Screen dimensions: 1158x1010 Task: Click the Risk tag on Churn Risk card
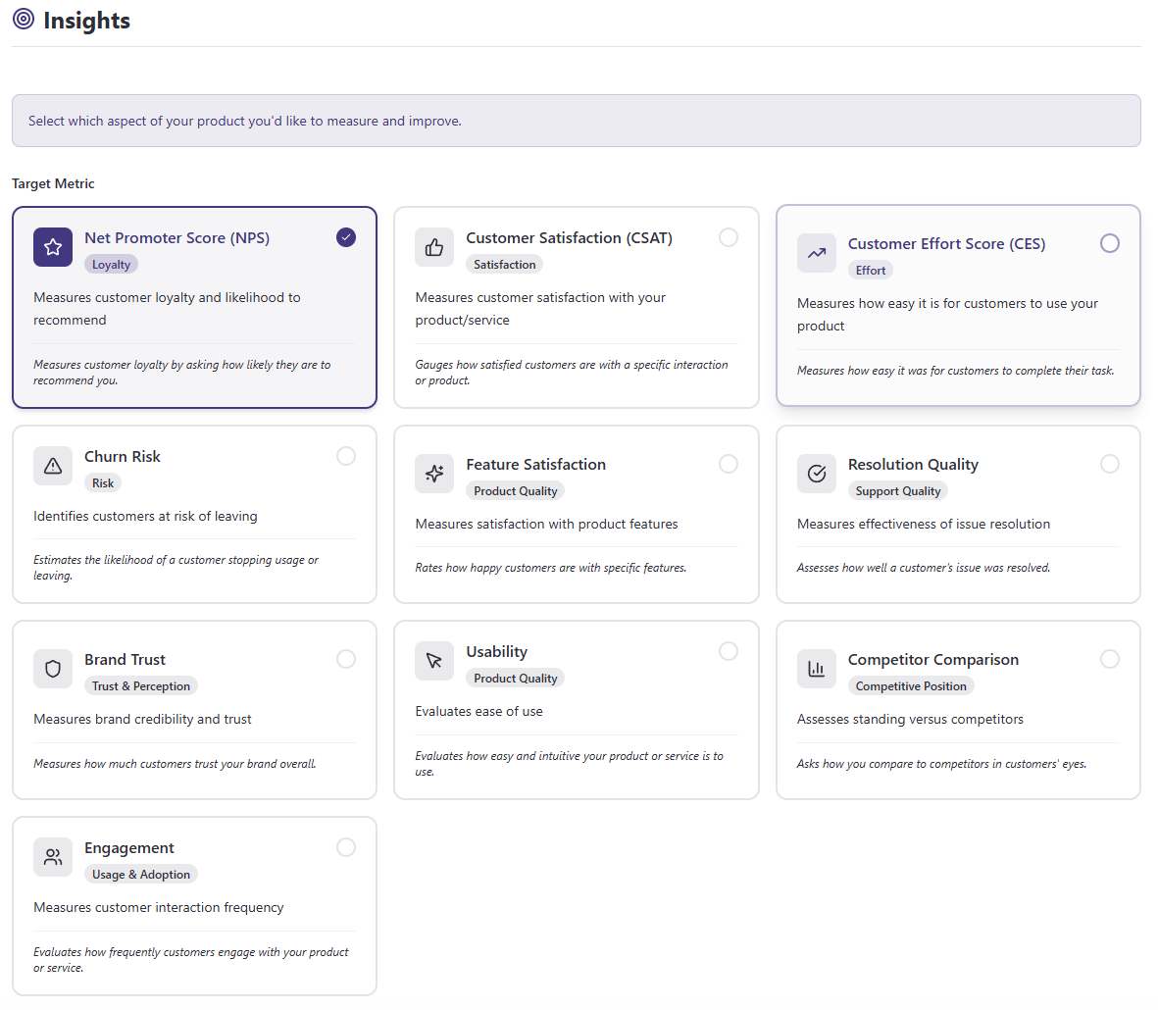point(103,482)
